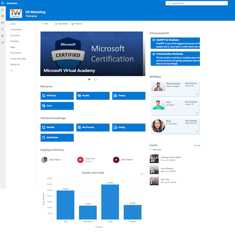Click the India bar in sales chart
This screenshot has width=235, height=232.
point(110,202)
